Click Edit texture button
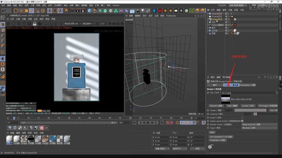 pyautogui.click(x=232, y=106)
